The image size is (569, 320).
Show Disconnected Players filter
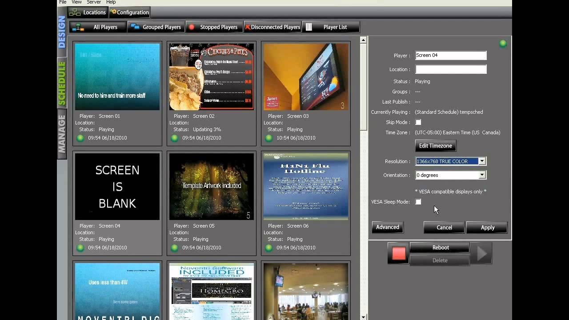point(272,27)
